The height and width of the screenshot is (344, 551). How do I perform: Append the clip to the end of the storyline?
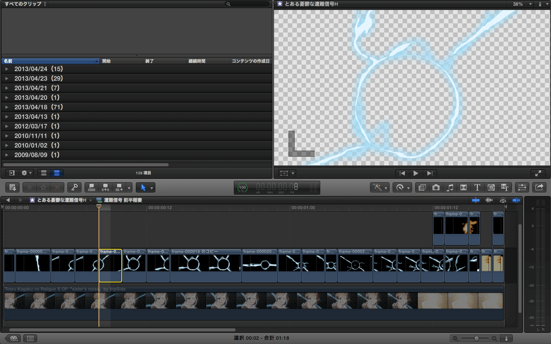(x=119, y=187)
